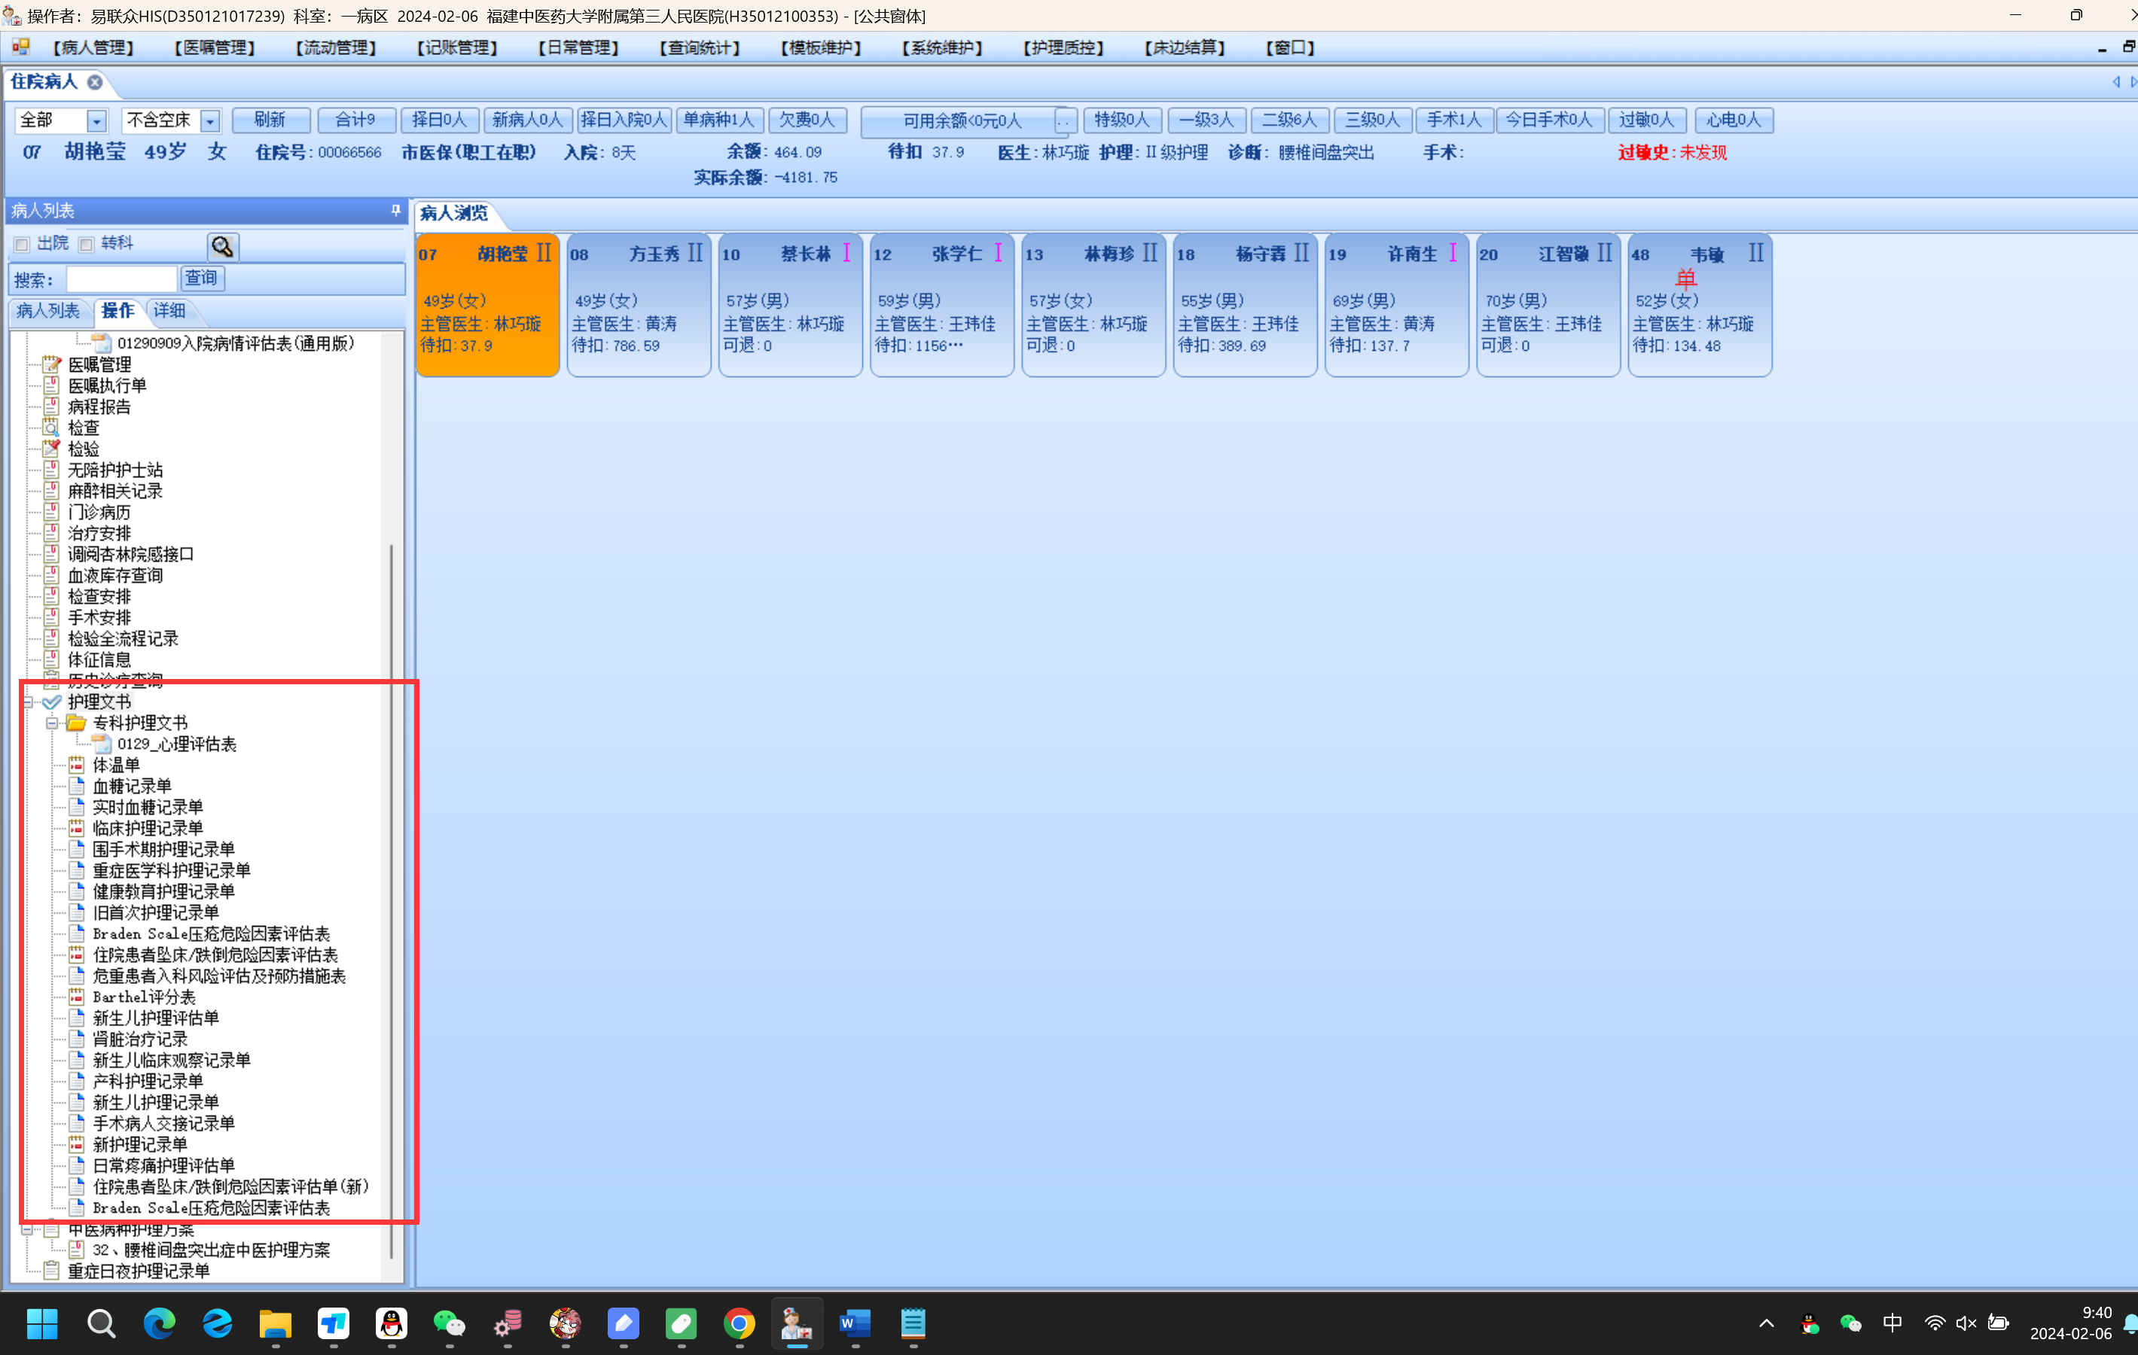Open the 全部 dropdown arrow
Image resolution: width=2138 pixels, height=1355 pixels.
coord(97,120)
